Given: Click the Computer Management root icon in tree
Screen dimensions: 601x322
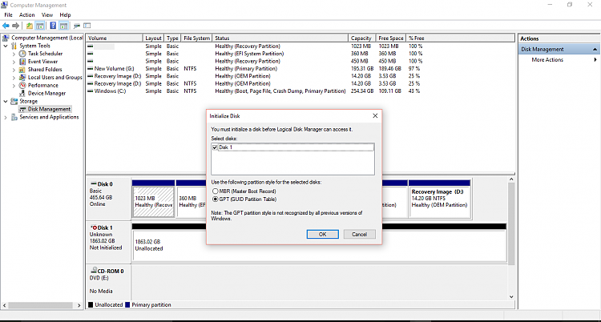Looking at the screenshot, I should click(x=6, y=38).
